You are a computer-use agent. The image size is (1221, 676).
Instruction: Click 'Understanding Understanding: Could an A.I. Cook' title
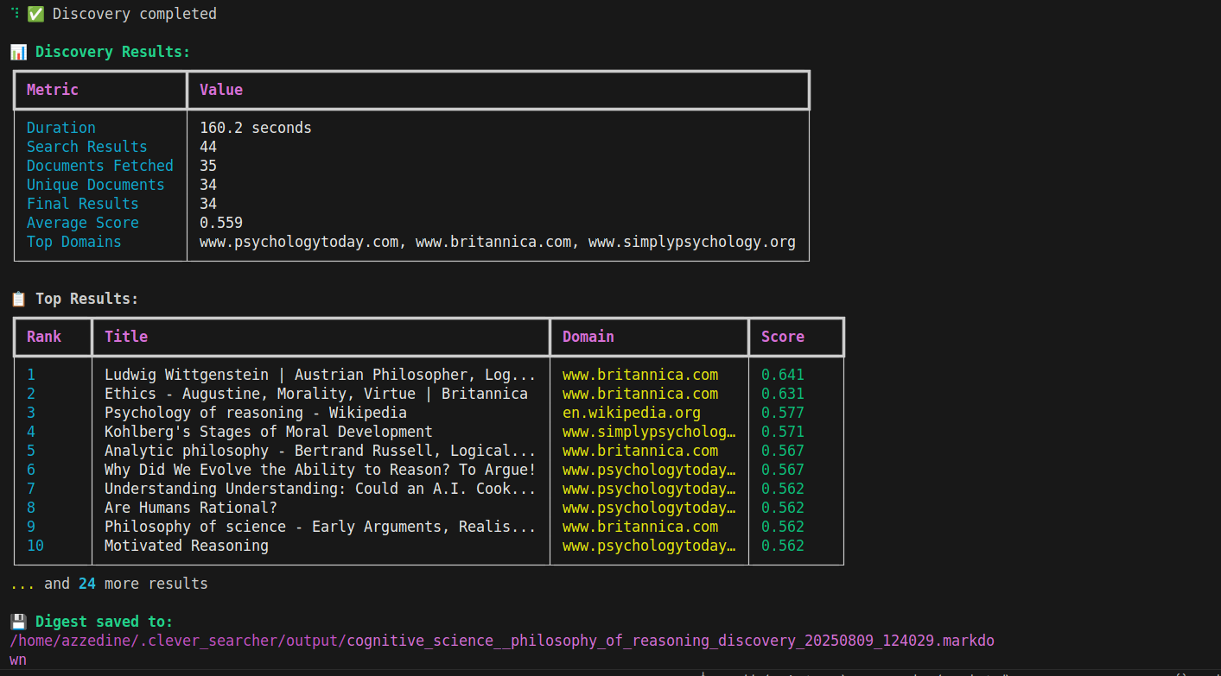[x=321, y=489]
